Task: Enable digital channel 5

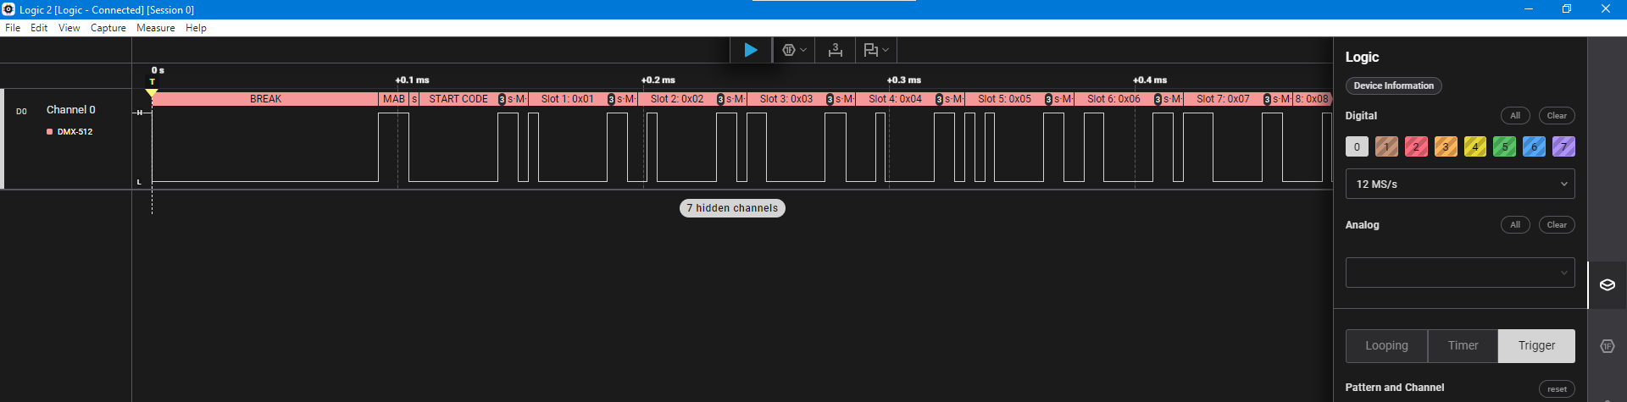Action: tap(1504, 146)
